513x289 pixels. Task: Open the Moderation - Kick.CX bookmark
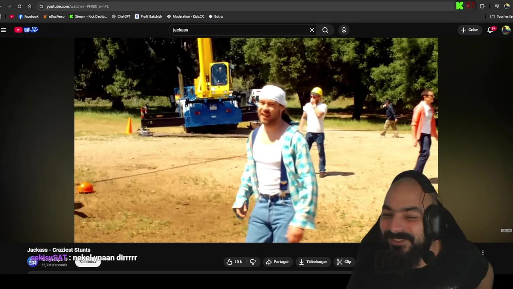[x=185, y=16]
